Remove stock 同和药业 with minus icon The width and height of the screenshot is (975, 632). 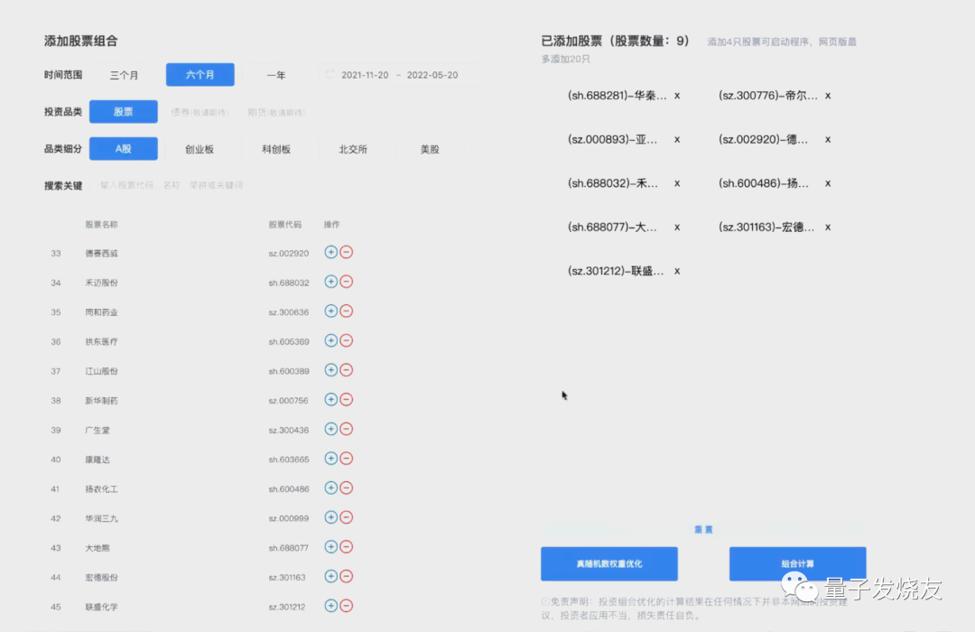tap(347, 311)
